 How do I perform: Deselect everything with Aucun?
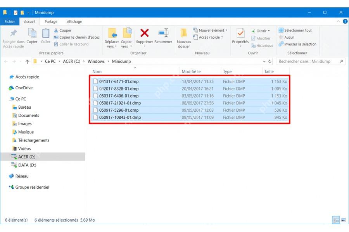pyautogui.click(x=287, y=37)
